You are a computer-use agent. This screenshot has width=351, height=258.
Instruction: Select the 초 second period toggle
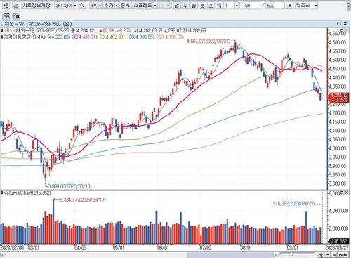(x=211, y=5)
